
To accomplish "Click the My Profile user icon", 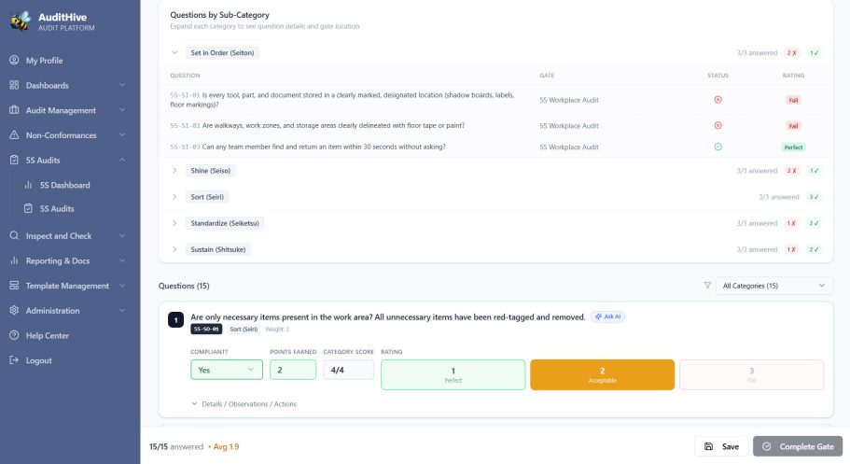I will [14, 61].
